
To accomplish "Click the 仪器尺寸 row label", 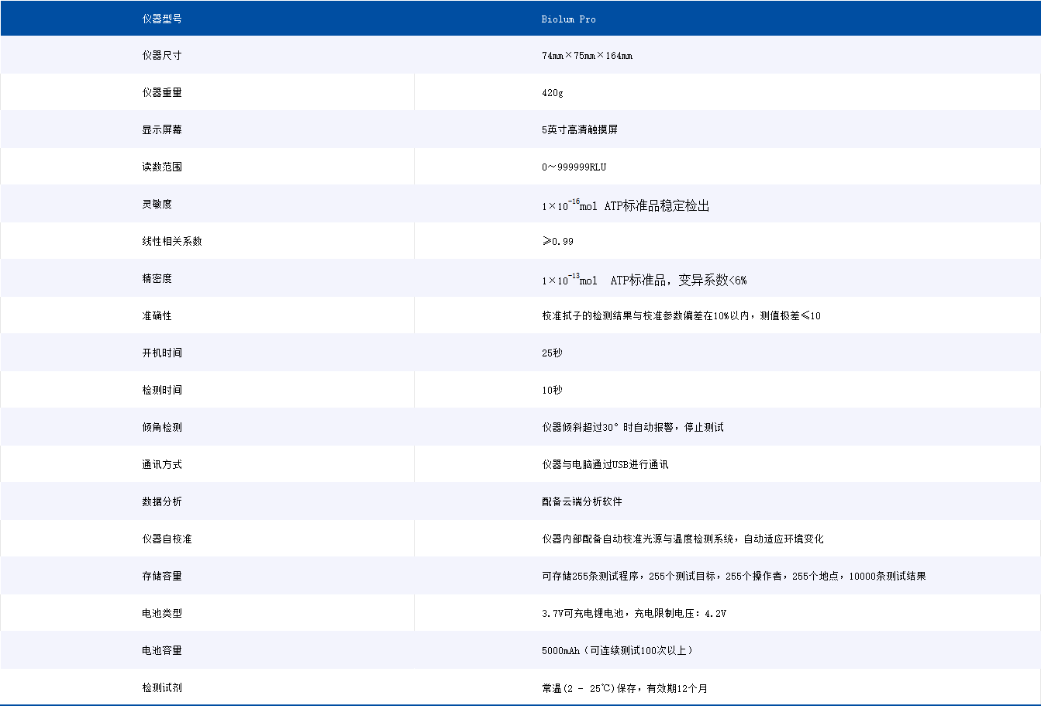I will coord(160,55).
